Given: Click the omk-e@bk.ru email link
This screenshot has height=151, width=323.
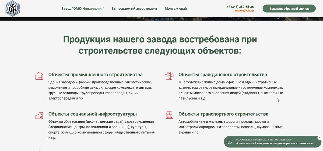Looking at the screenshot, I should pos(244,10).
